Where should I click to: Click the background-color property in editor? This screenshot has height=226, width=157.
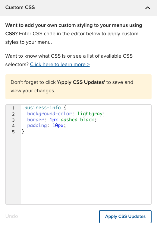[x=49, y=114]
